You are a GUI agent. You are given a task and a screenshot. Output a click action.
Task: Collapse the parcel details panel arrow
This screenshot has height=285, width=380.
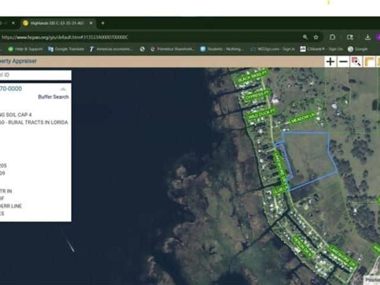[63, 89]
